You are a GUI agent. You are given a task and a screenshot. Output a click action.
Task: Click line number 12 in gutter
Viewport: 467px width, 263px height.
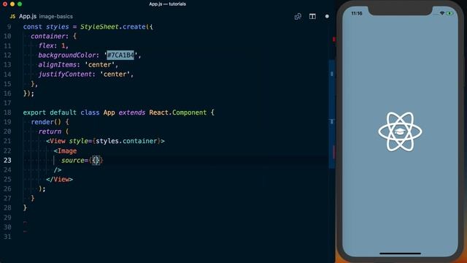(7, 56)
